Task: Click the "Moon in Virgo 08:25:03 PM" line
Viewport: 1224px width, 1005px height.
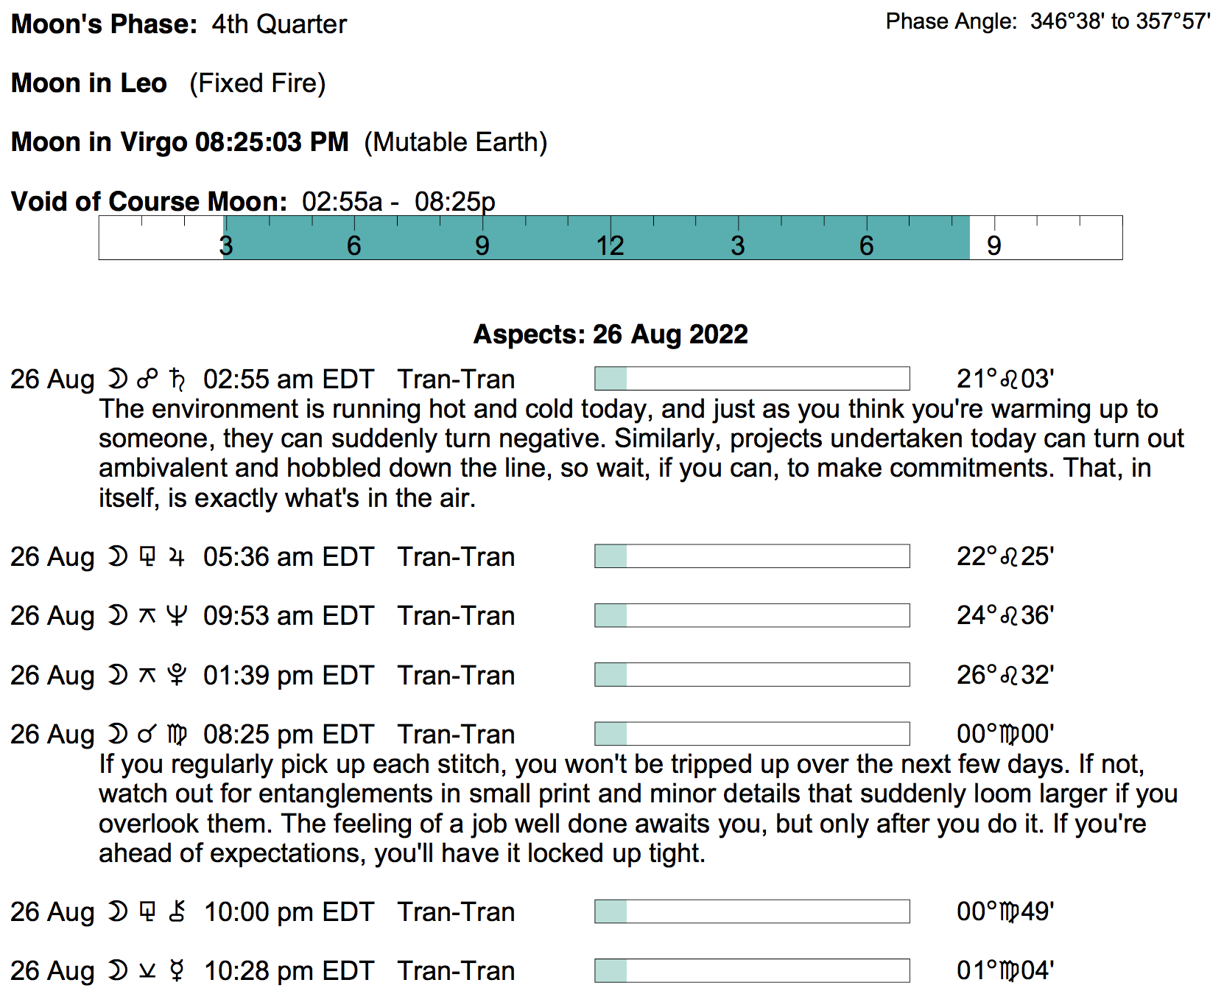Action: point(180,142)
